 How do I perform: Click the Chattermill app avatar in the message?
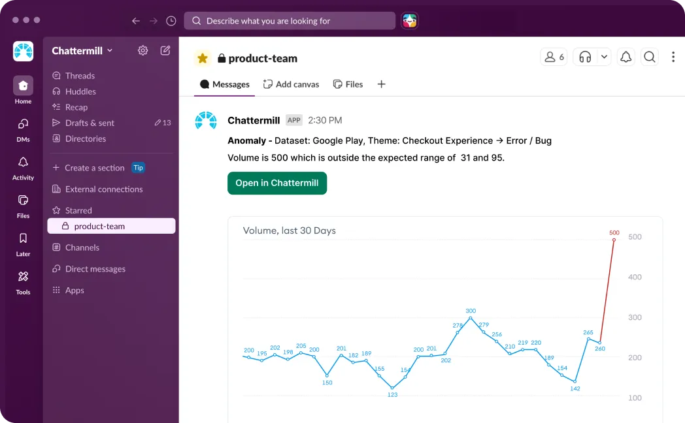[x=206, y=121]
